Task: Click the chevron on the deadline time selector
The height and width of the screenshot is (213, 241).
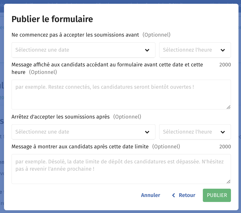Action: pos(223,132)
